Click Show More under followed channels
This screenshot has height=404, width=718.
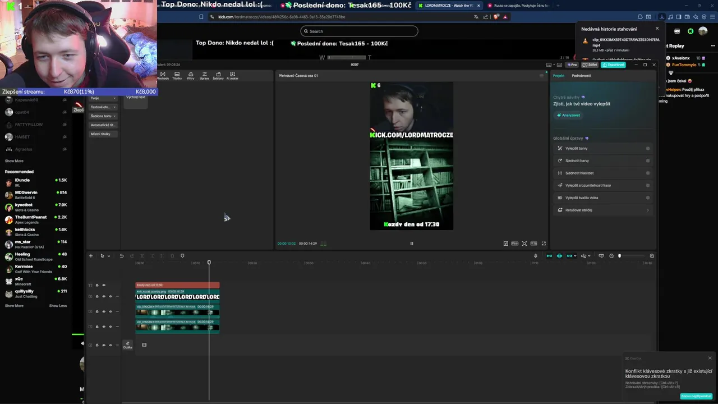click(14, 161)
